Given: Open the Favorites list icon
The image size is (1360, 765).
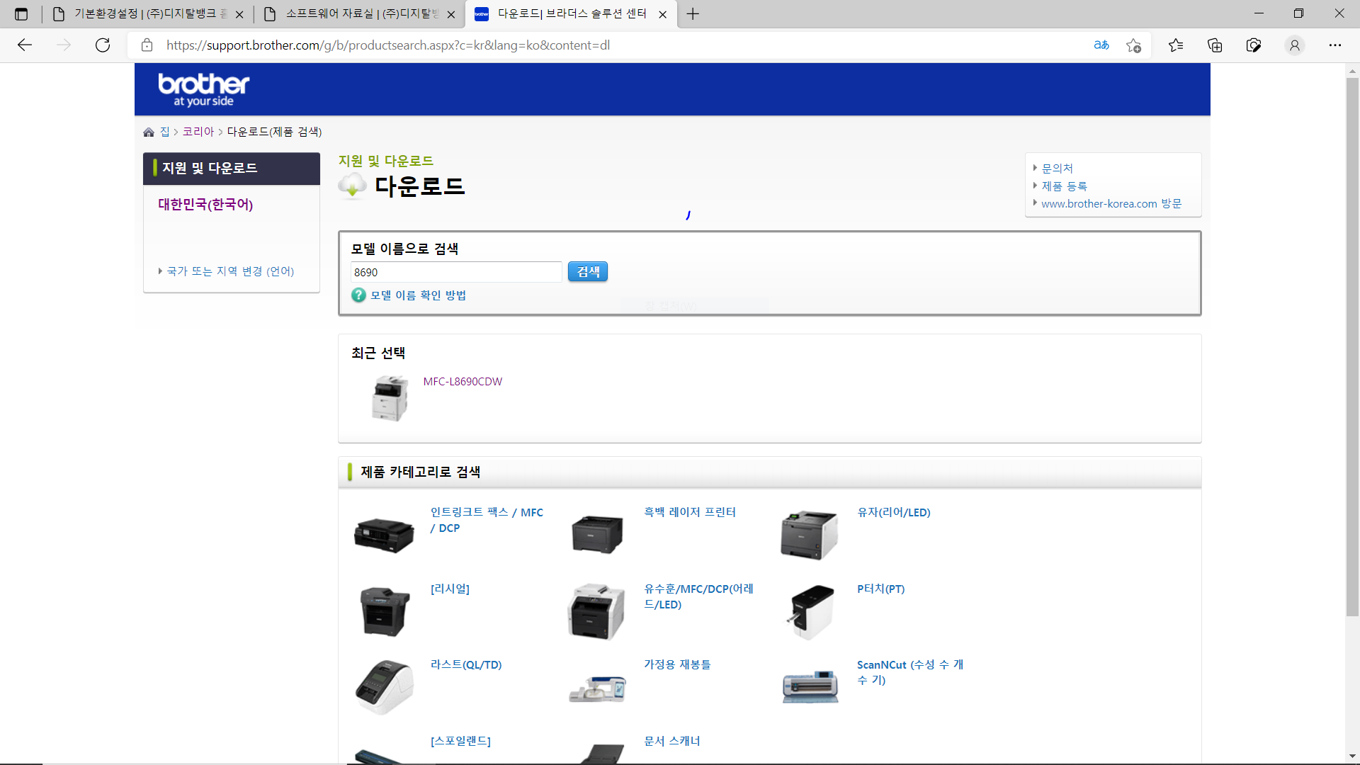Looking at the screenshot, I should pos(1176,45).
